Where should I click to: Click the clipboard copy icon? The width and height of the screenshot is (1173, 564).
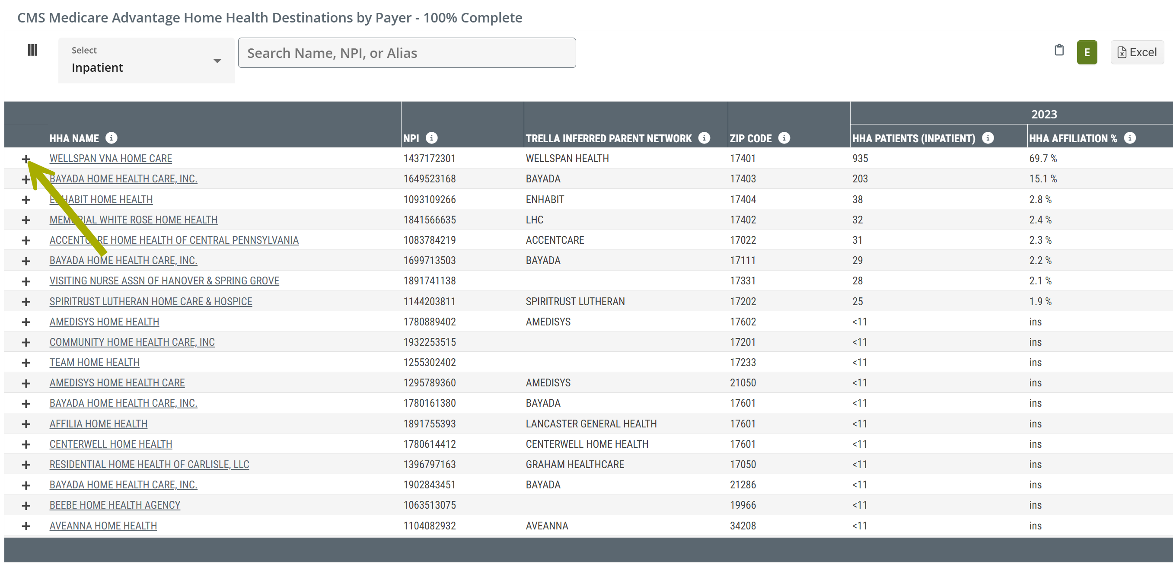[1059, 51]
